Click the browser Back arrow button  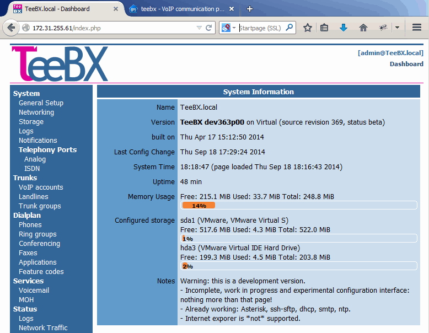(11, 28)
